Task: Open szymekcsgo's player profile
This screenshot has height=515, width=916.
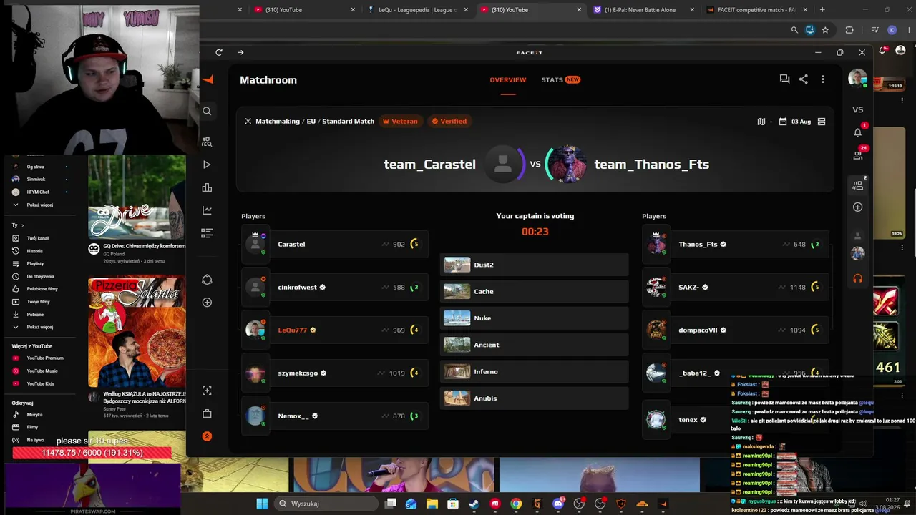Action: click(x=335, y=373)
